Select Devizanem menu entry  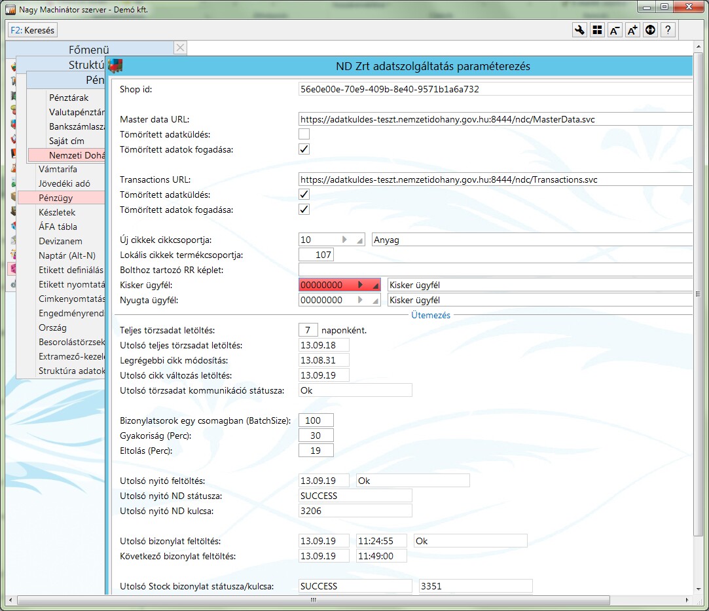[x=61, y=241]
